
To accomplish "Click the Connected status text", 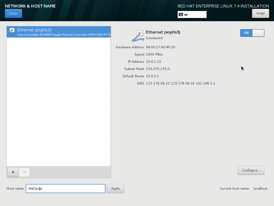I will coord(154,38).
